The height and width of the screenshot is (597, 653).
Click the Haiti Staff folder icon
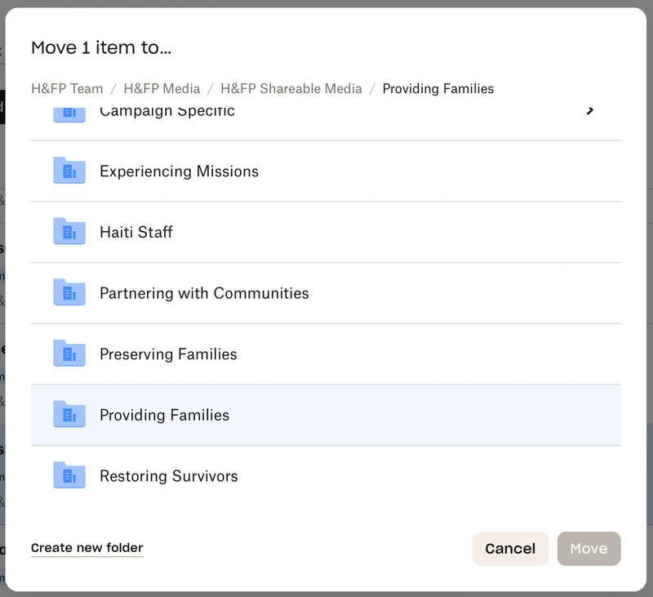[x=69, y=232]
